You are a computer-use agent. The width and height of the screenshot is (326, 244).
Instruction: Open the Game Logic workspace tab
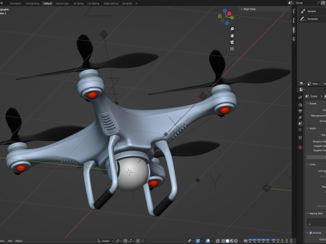tap(62, 3)
